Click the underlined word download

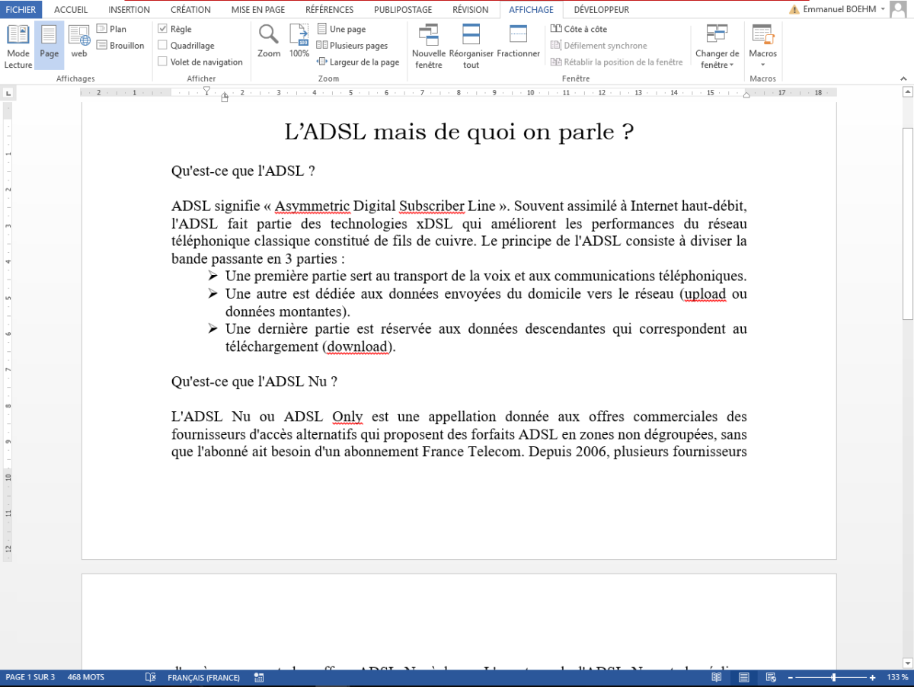pyautogui.click(x=358, y=347)
